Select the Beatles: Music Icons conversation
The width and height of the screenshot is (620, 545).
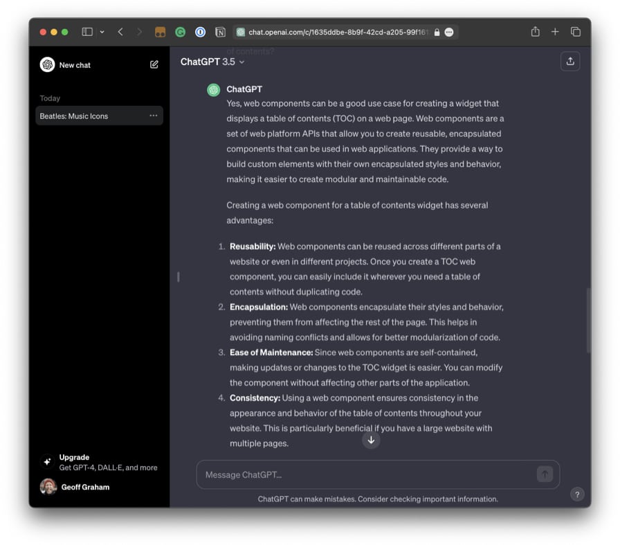click(74, 116)
